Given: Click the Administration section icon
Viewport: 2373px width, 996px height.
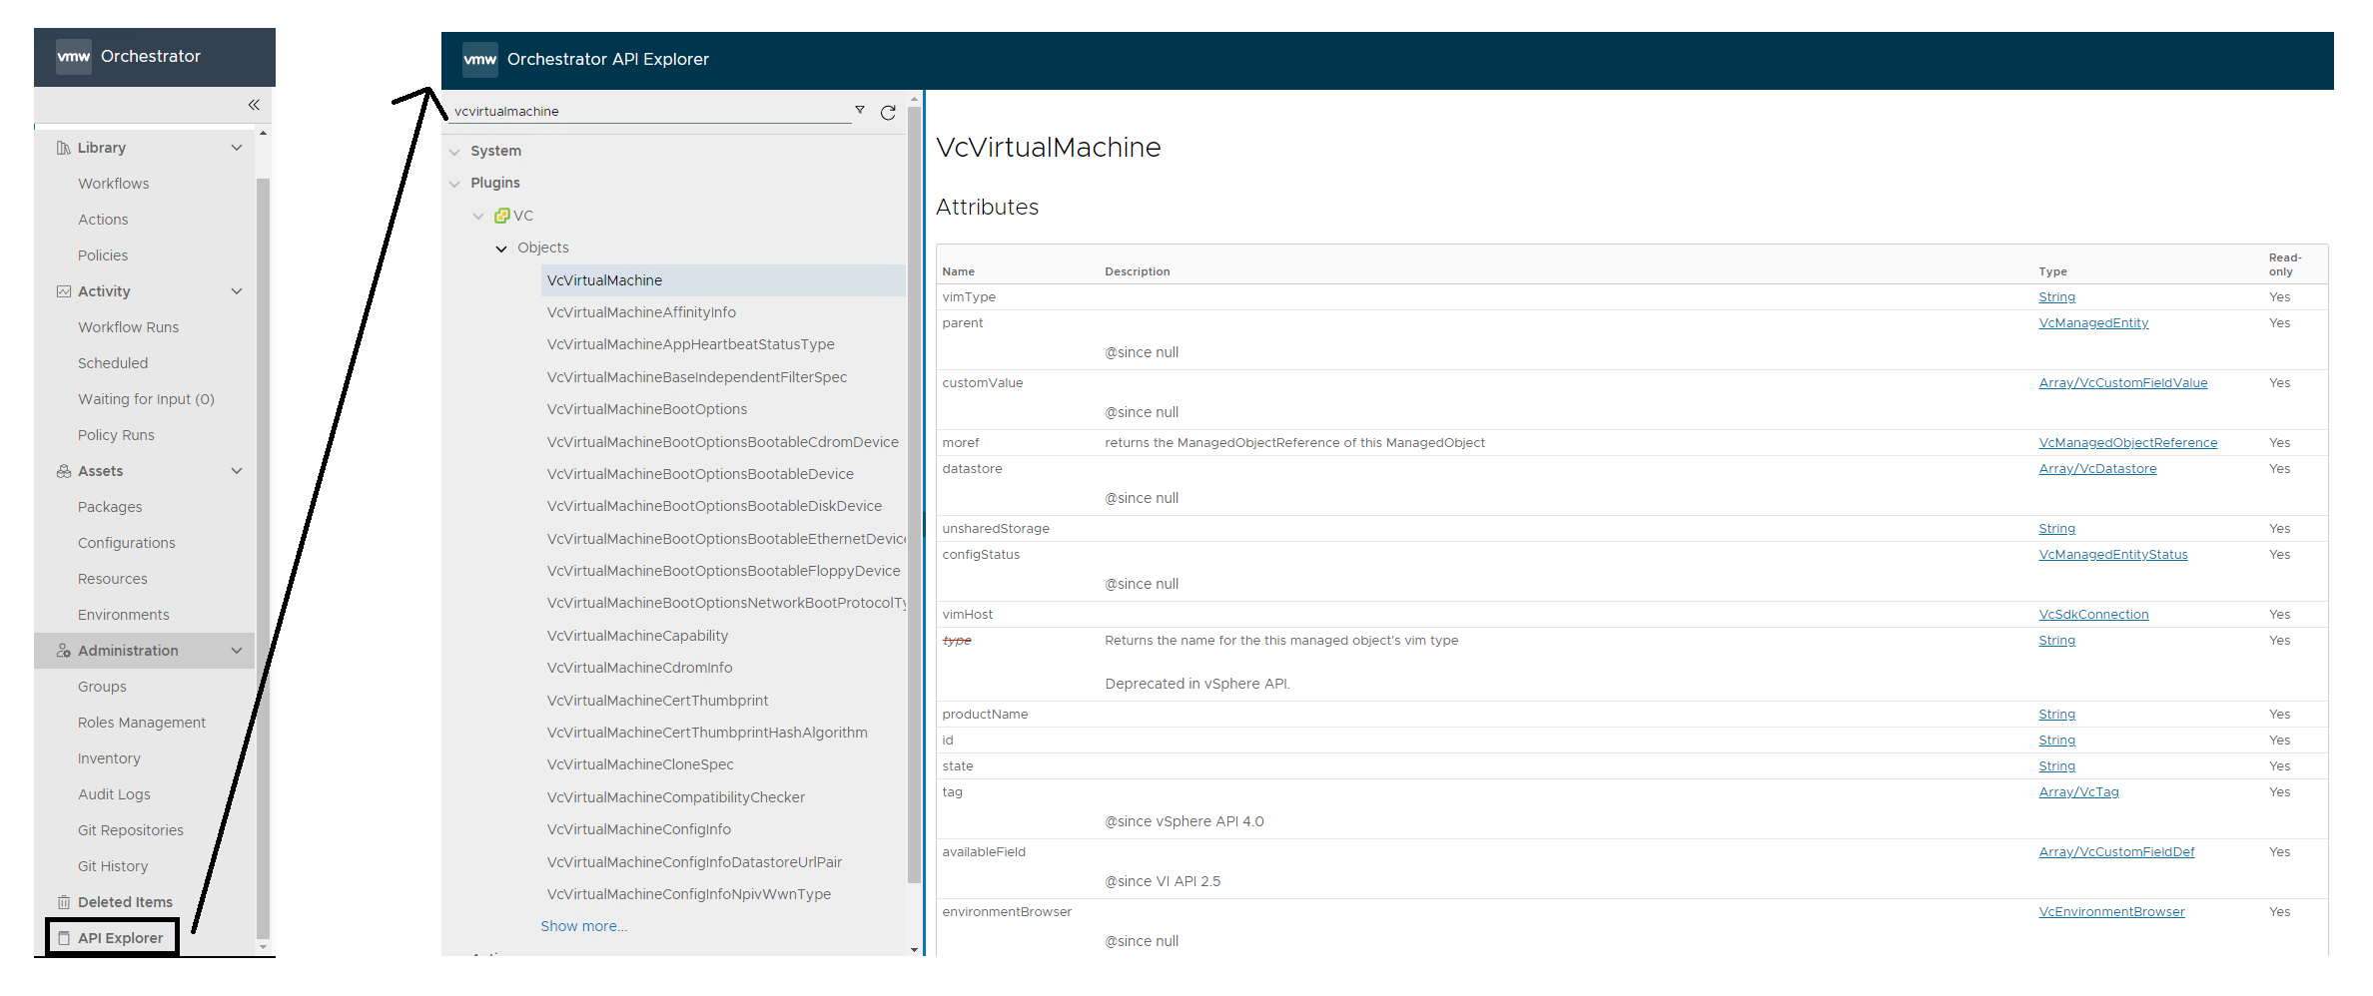Looking at the screenshot, I should (x=64, y=651).
